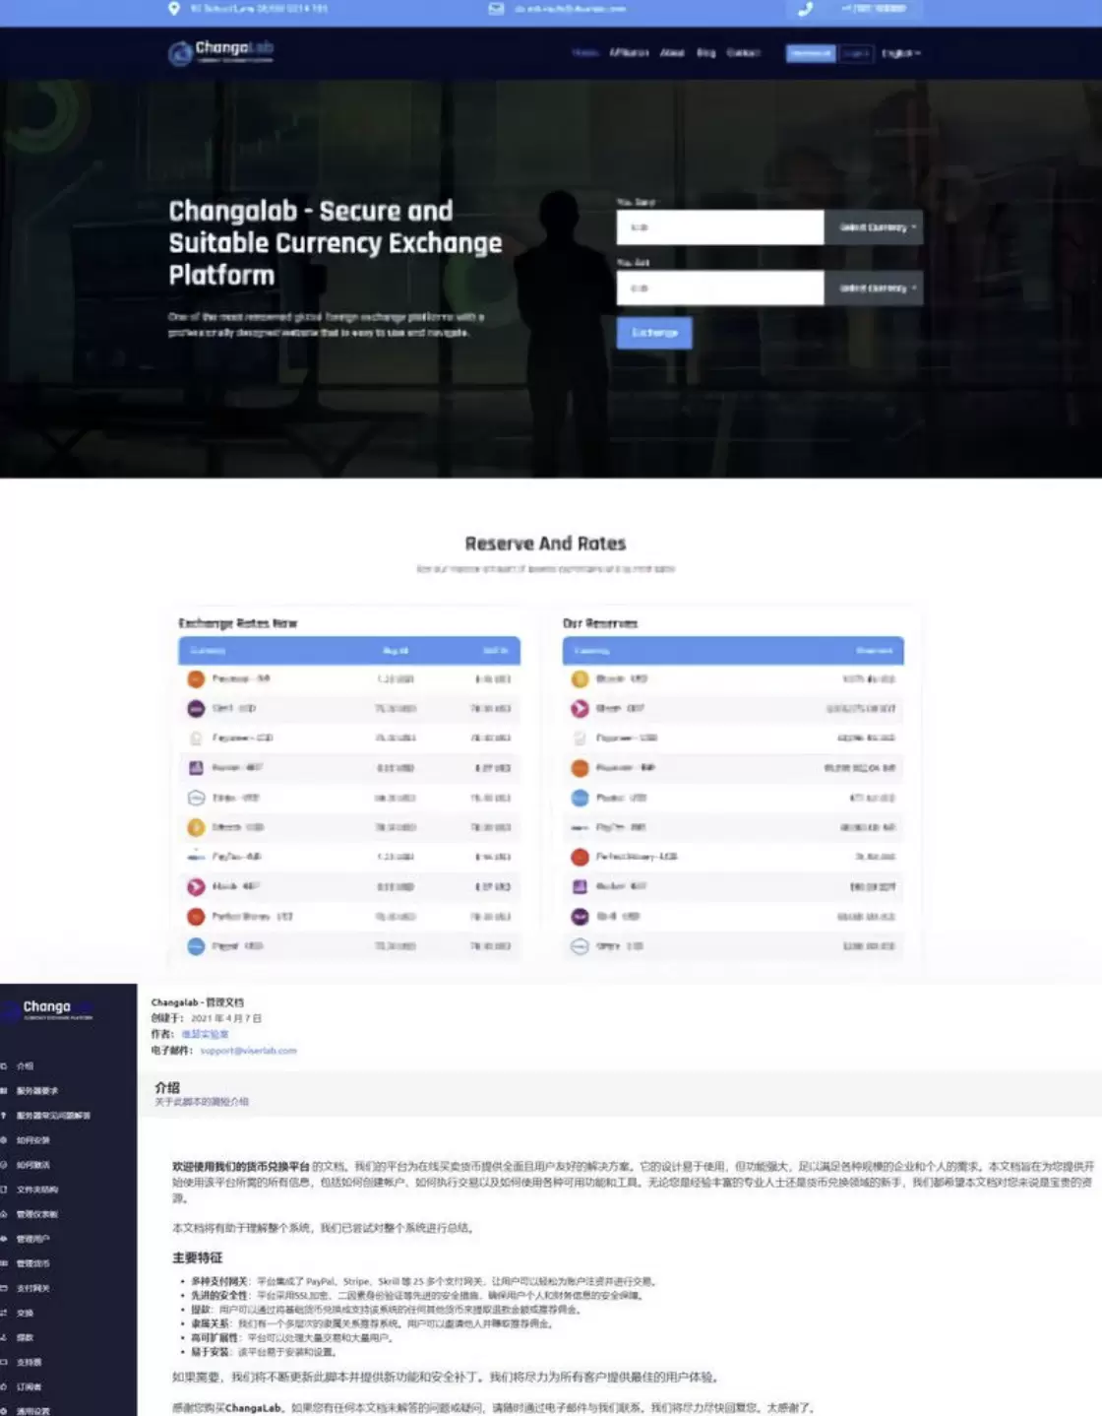Screen dimensions: 1102x1416
Task: Open 文件夹结构 in the docs sidebar
Action: click(x=37, y=1190)
